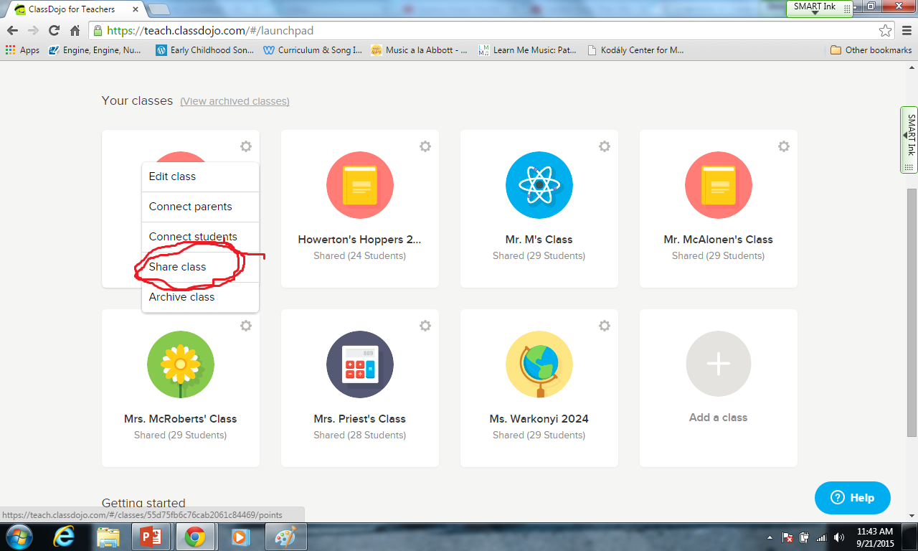Open Windows Start menu orb

coord(18,537)
